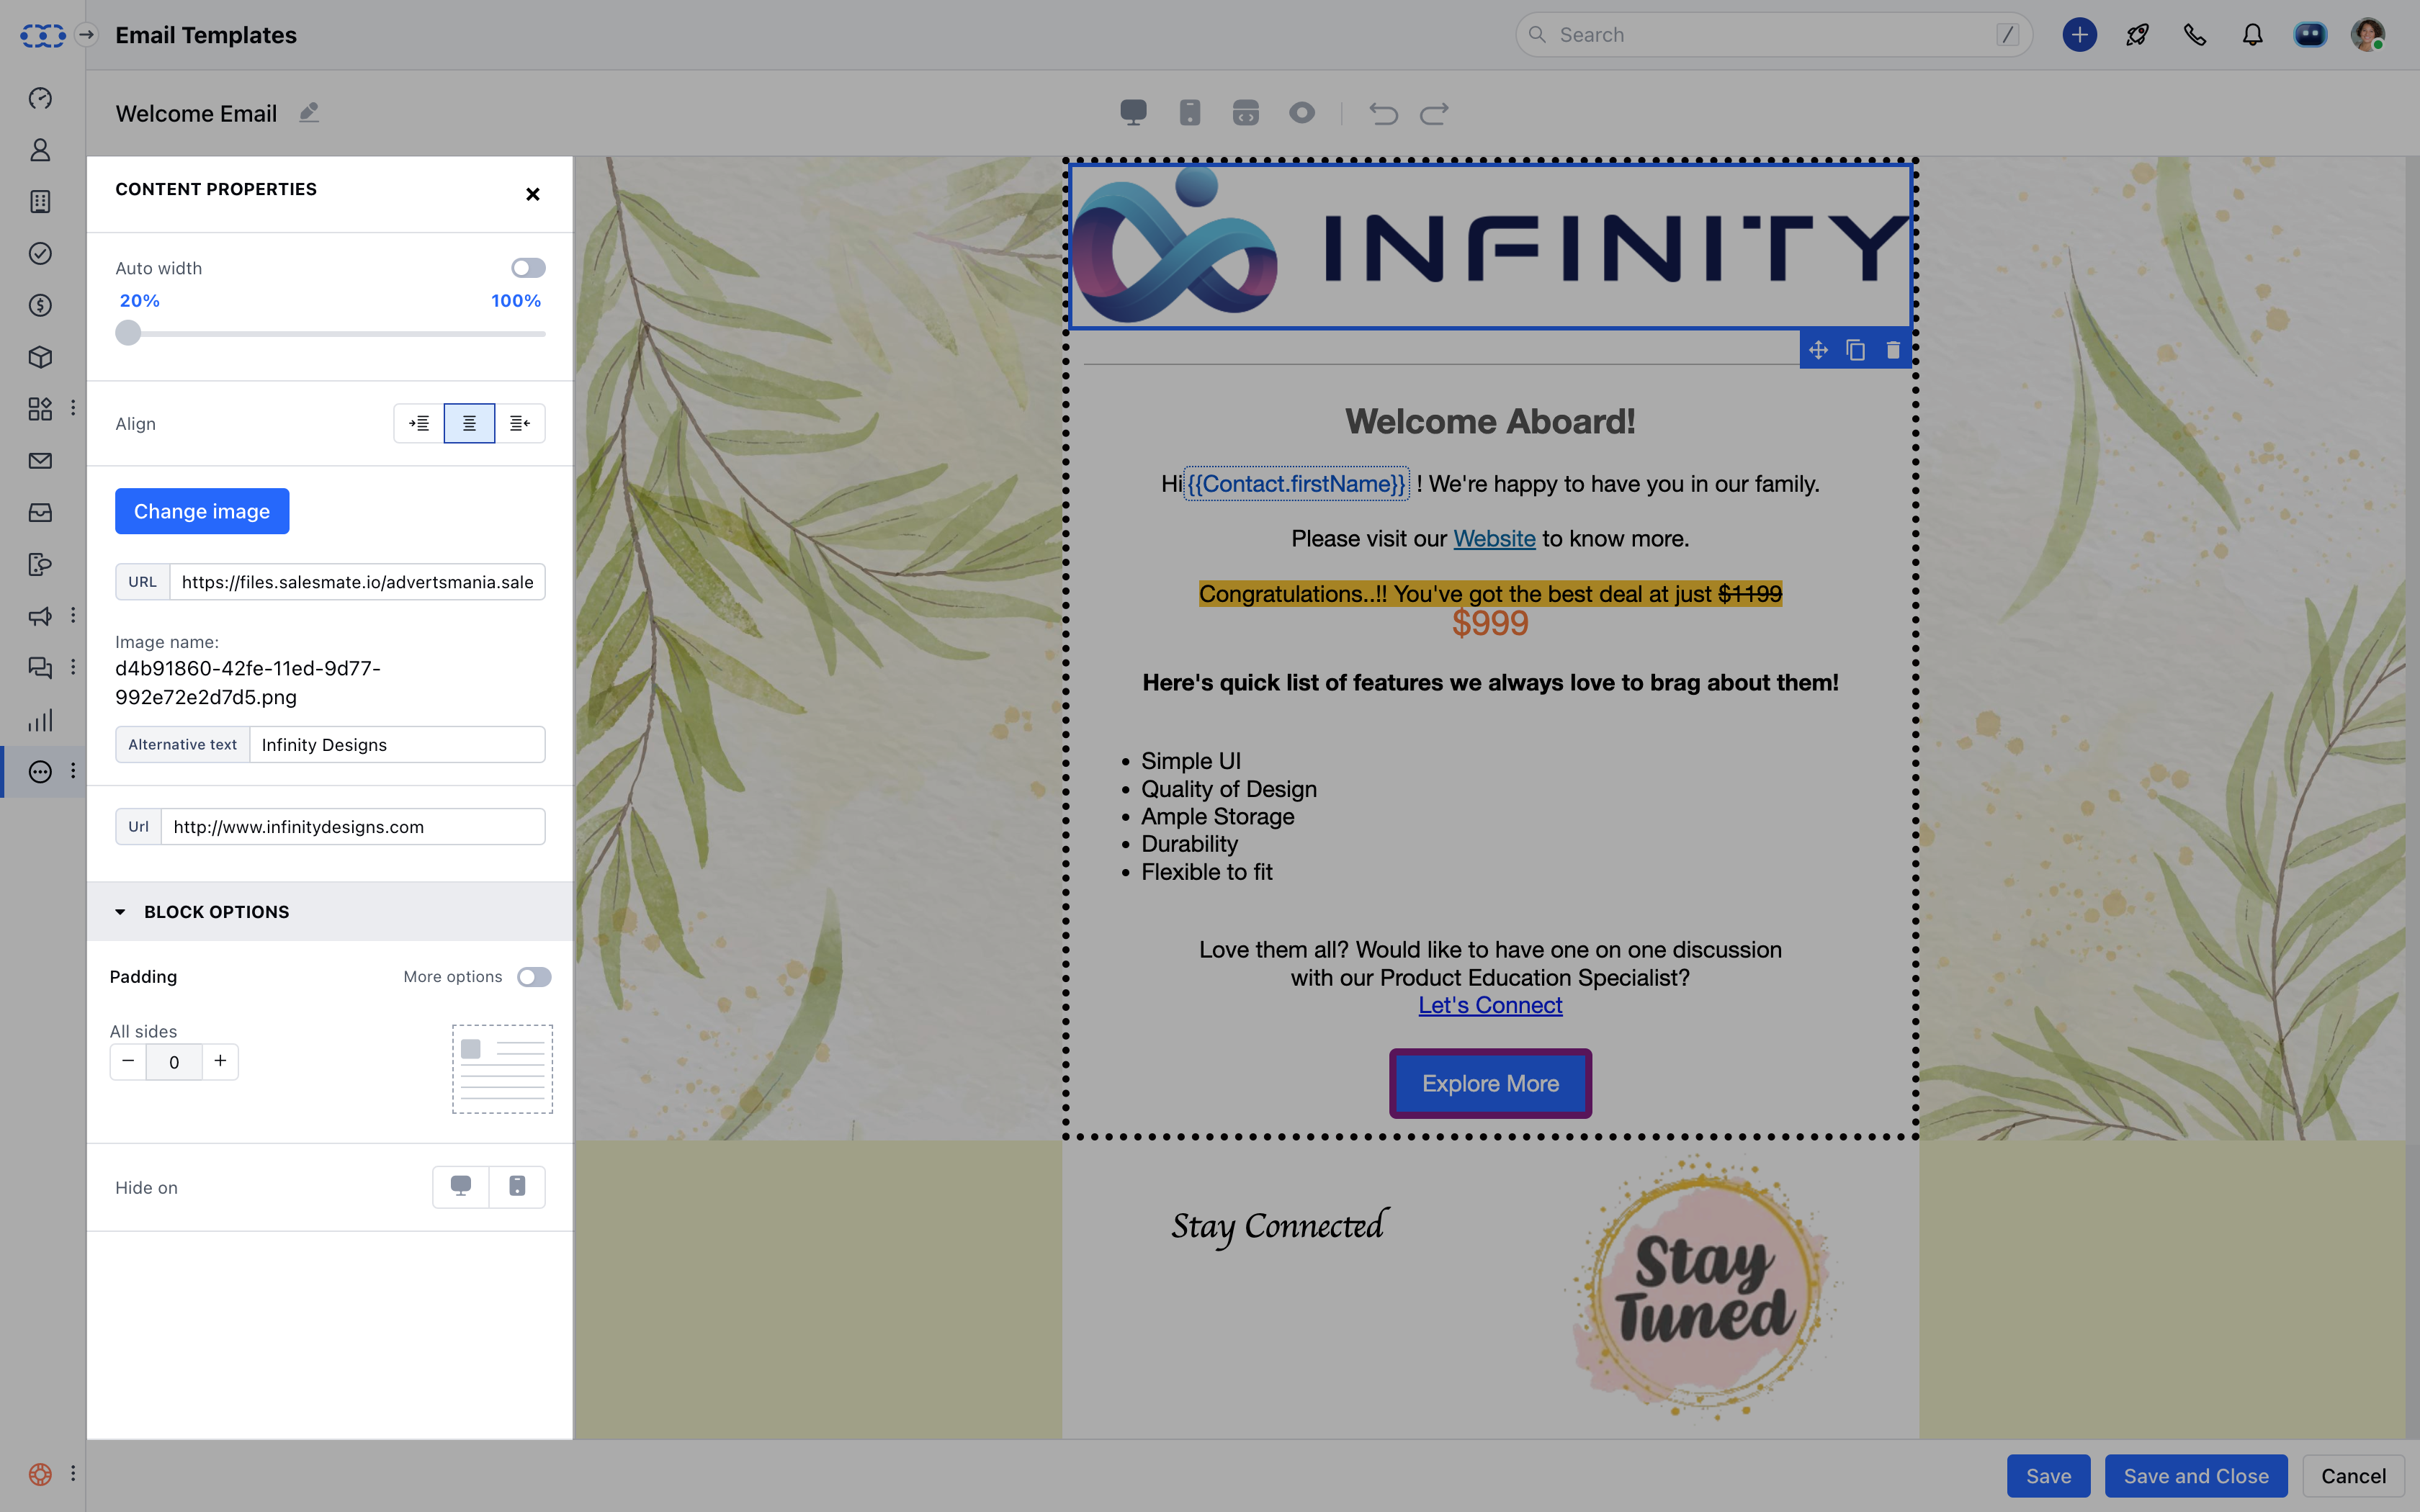Open the Campaigns megaphone icon
Viewport: 2420px width, 1512px height.
[x=40, y=616]
